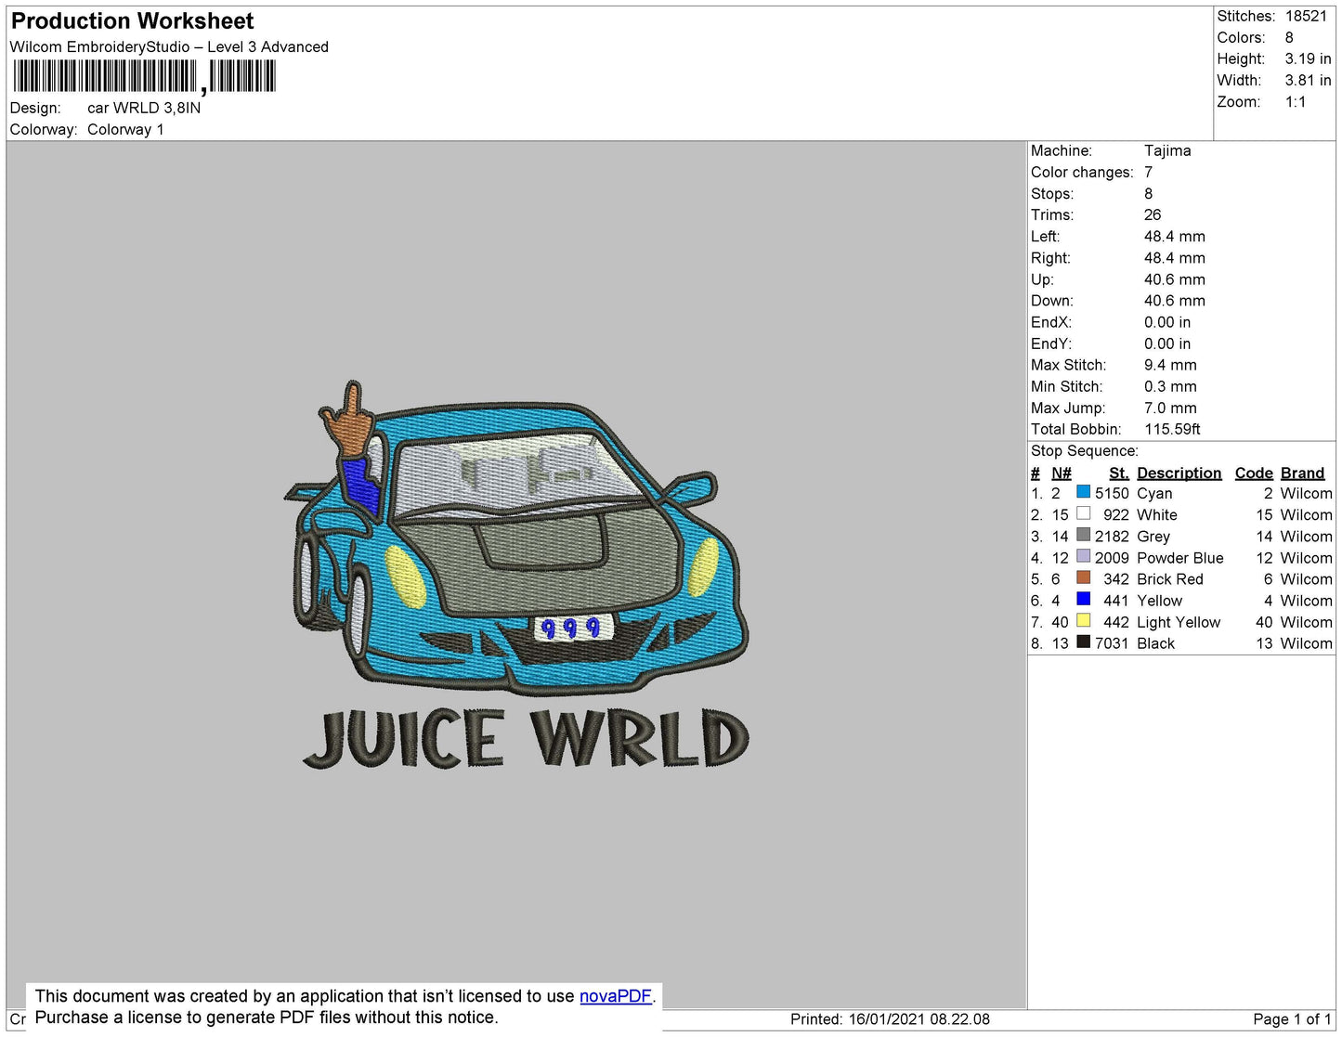Viewport: 1342px width, 1037px height.
Task: Select the Brick Red color swatch
Action: [1083, 577]
